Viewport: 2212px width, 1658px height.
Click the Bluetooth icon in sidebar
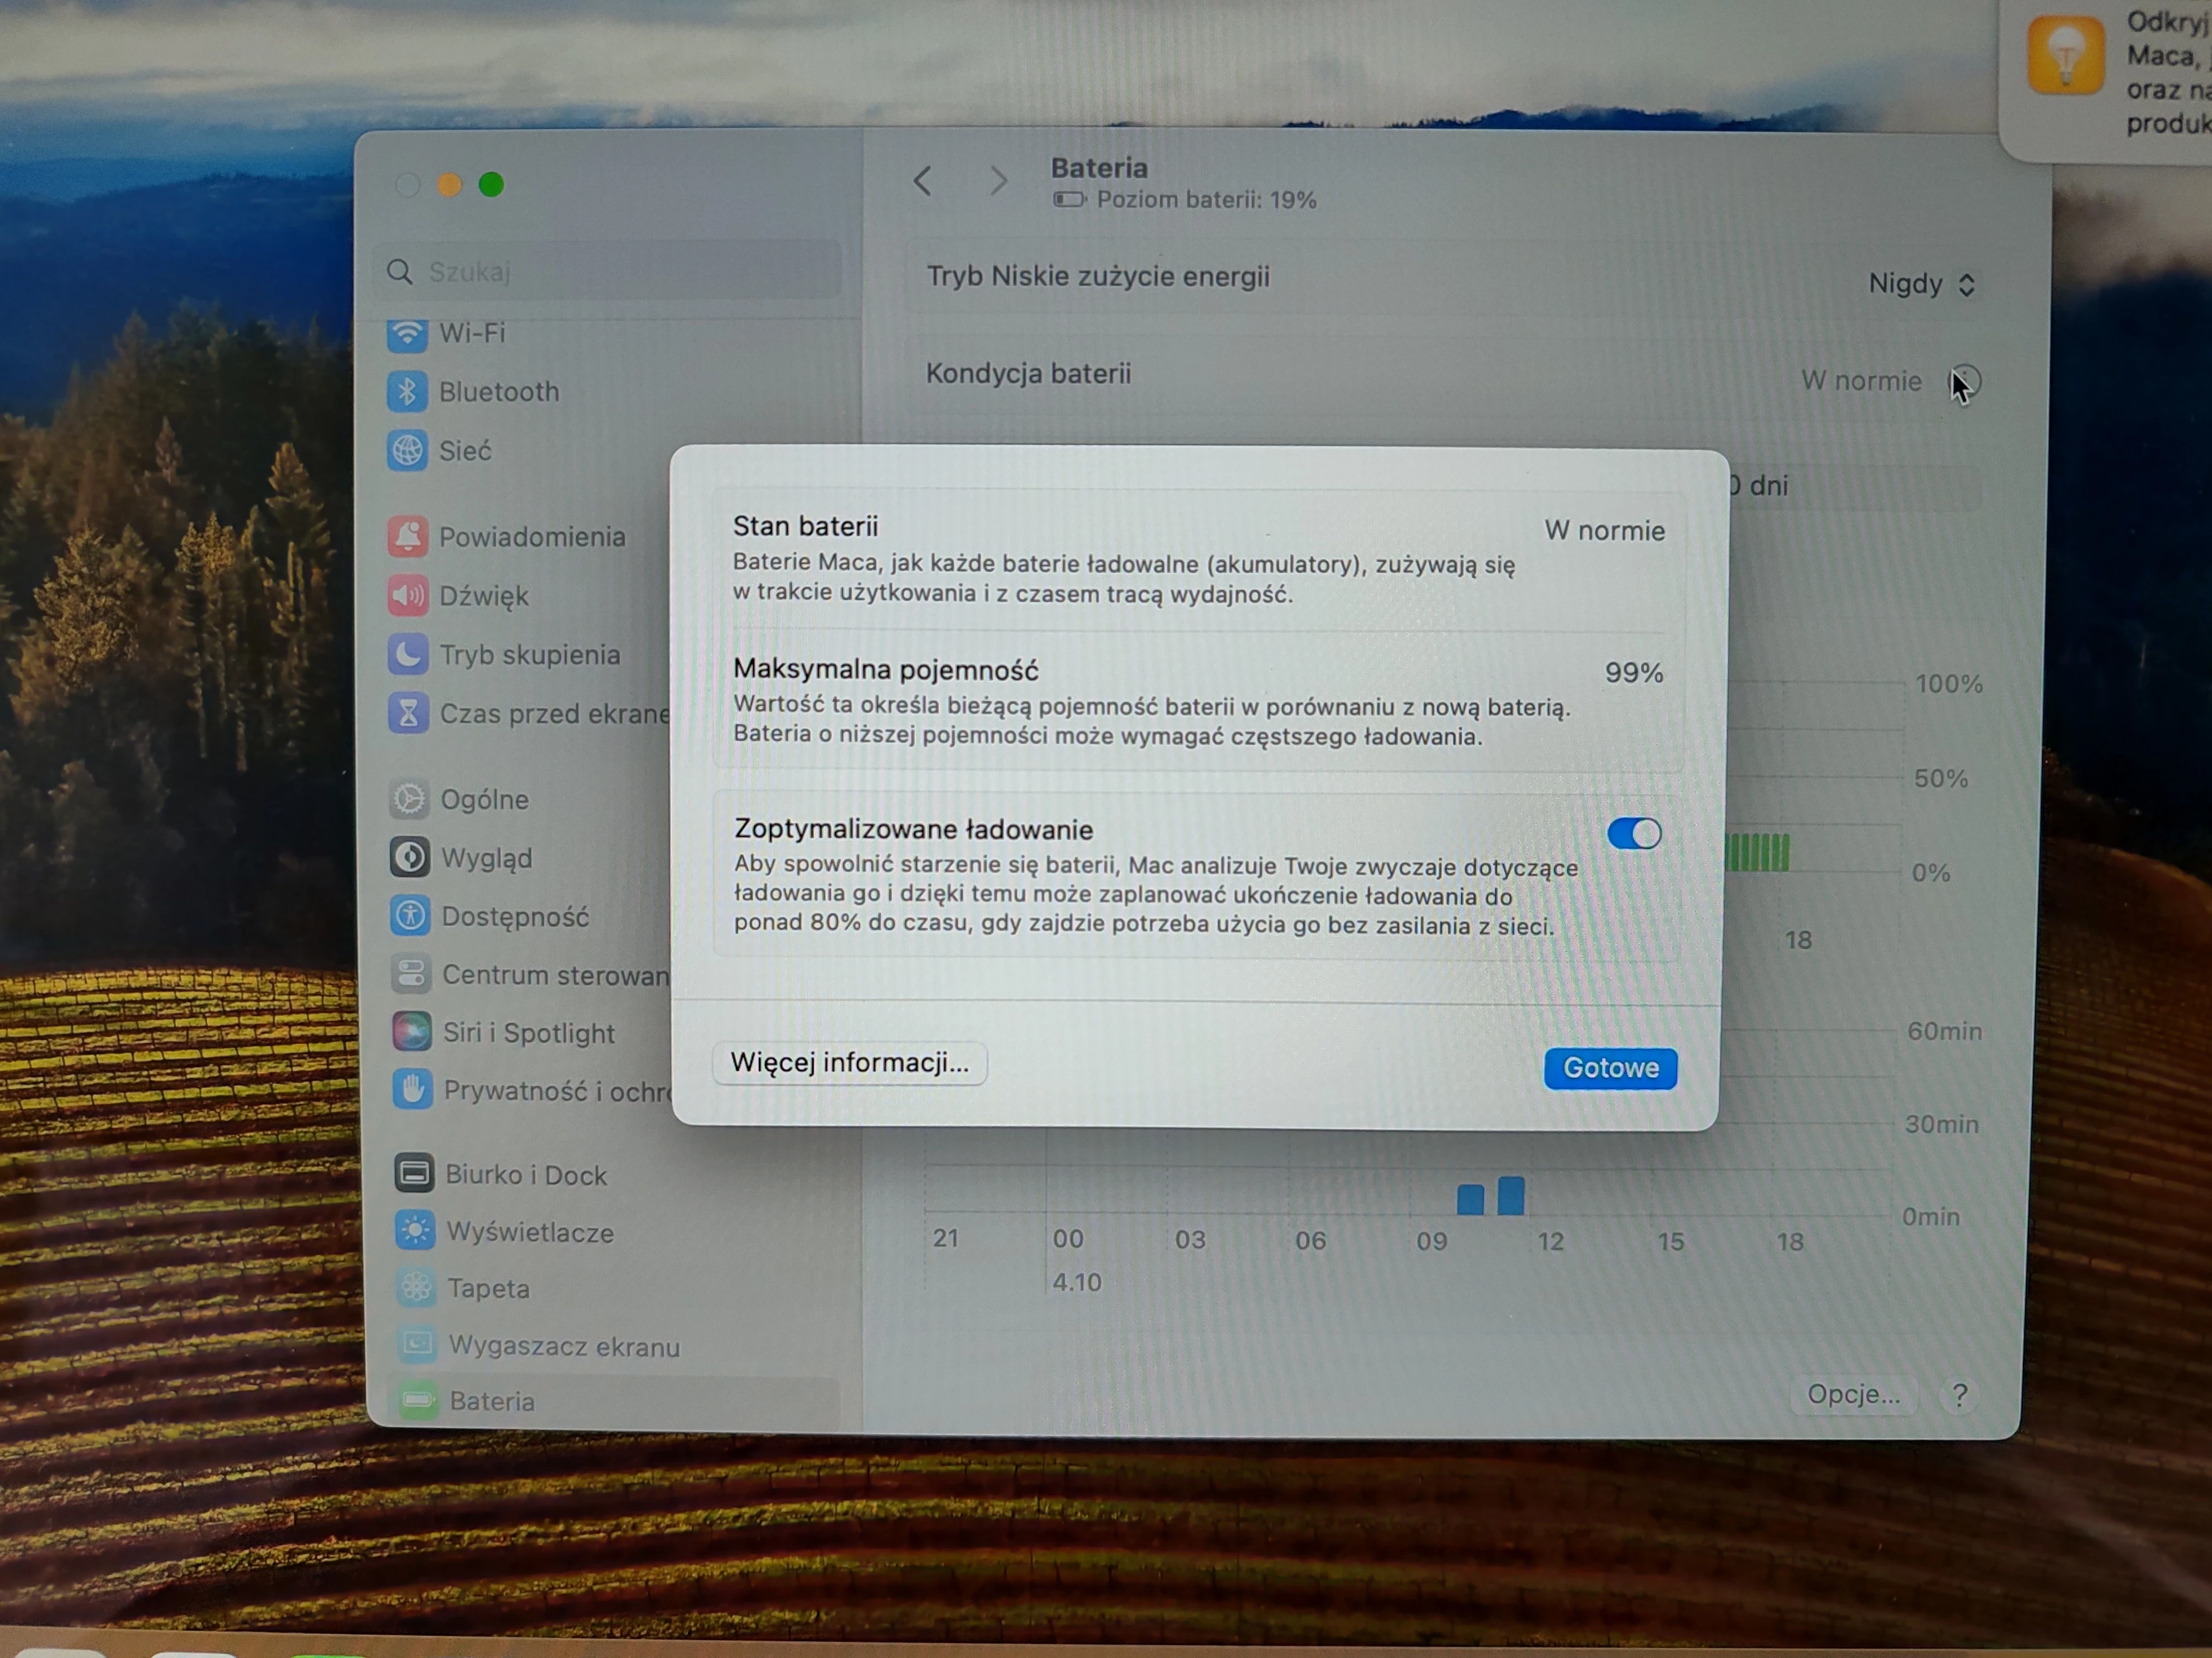407,392
